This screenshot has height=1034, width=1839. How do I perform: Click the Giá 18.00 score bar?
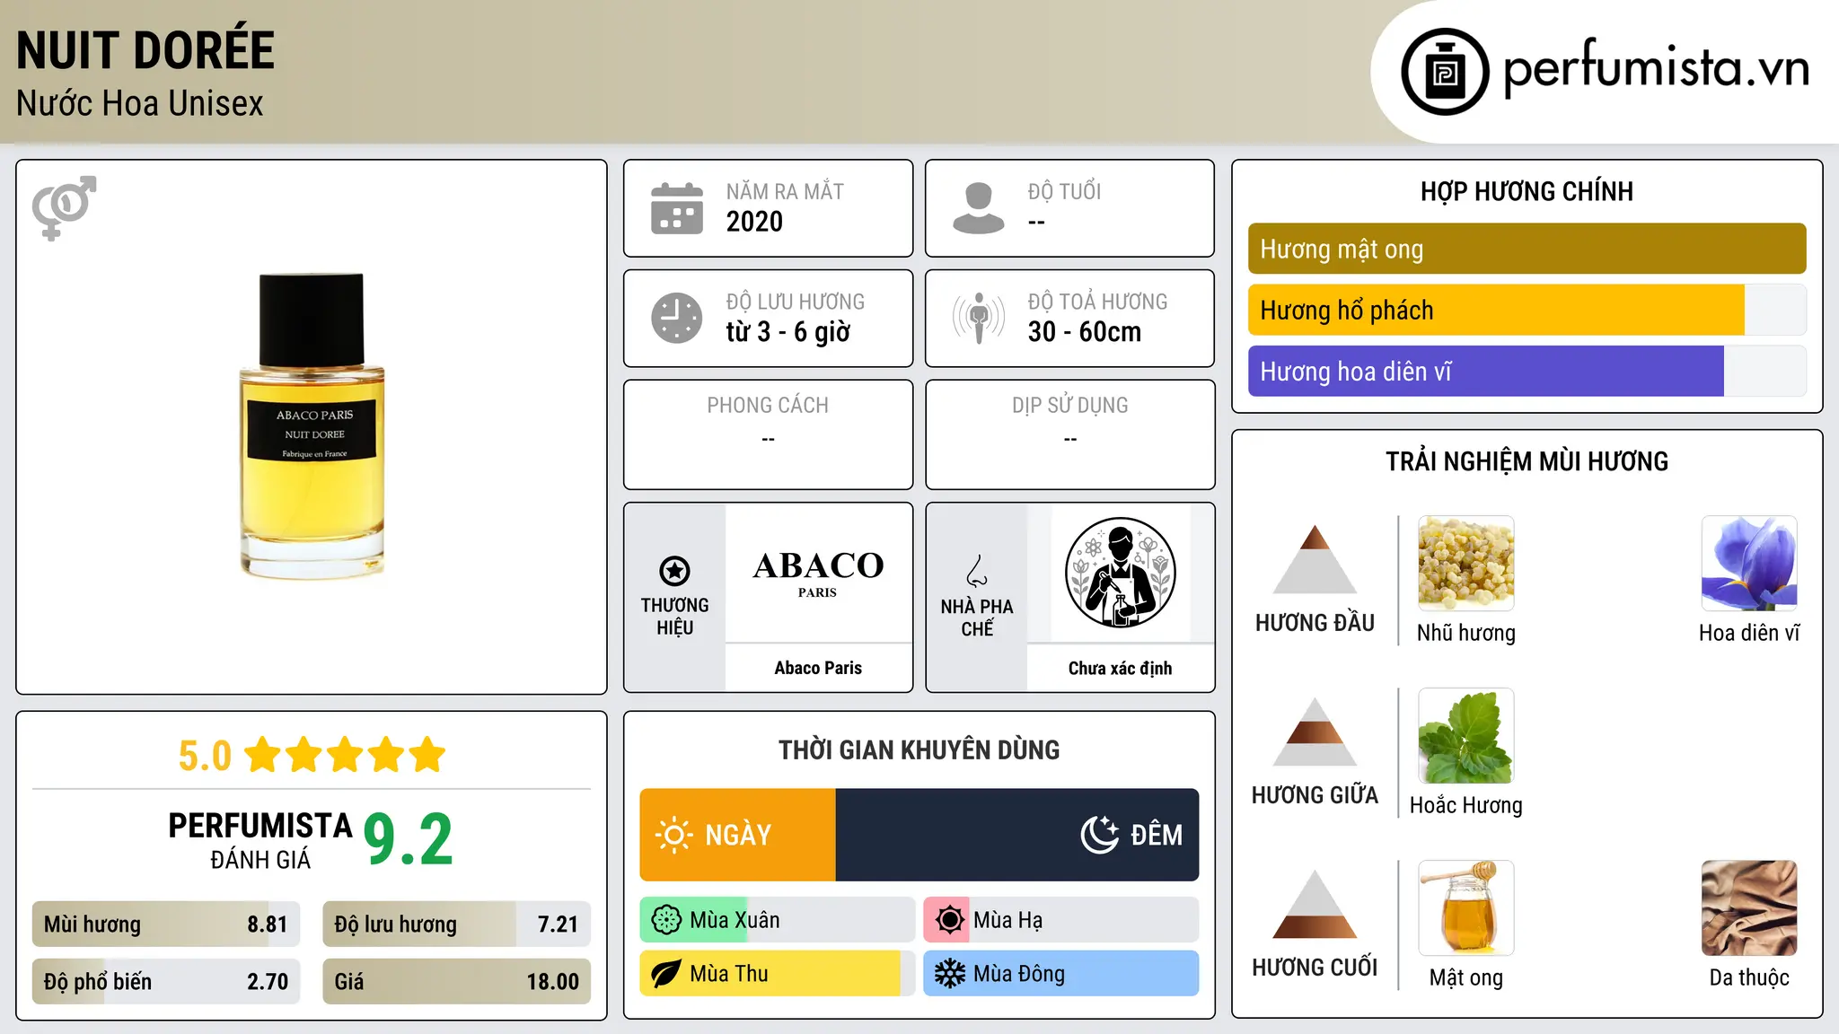click(x=456, y=981)
